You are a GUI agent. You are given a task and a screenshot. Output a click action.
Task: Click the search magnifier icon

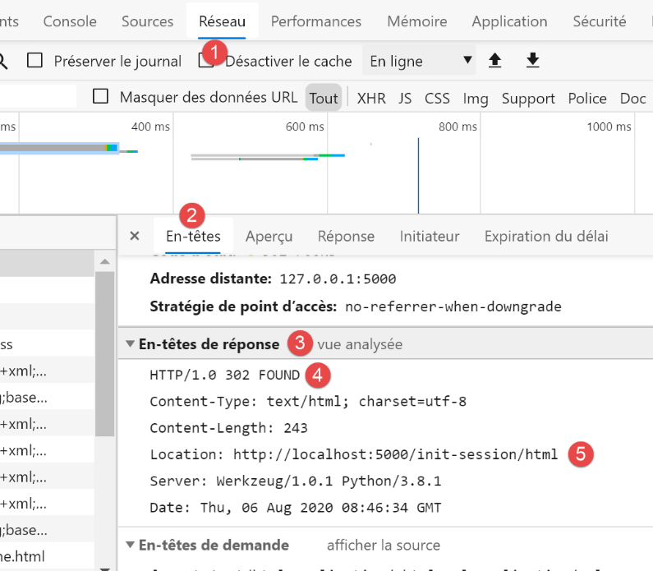pyautogui.click(x=2, y=61)
